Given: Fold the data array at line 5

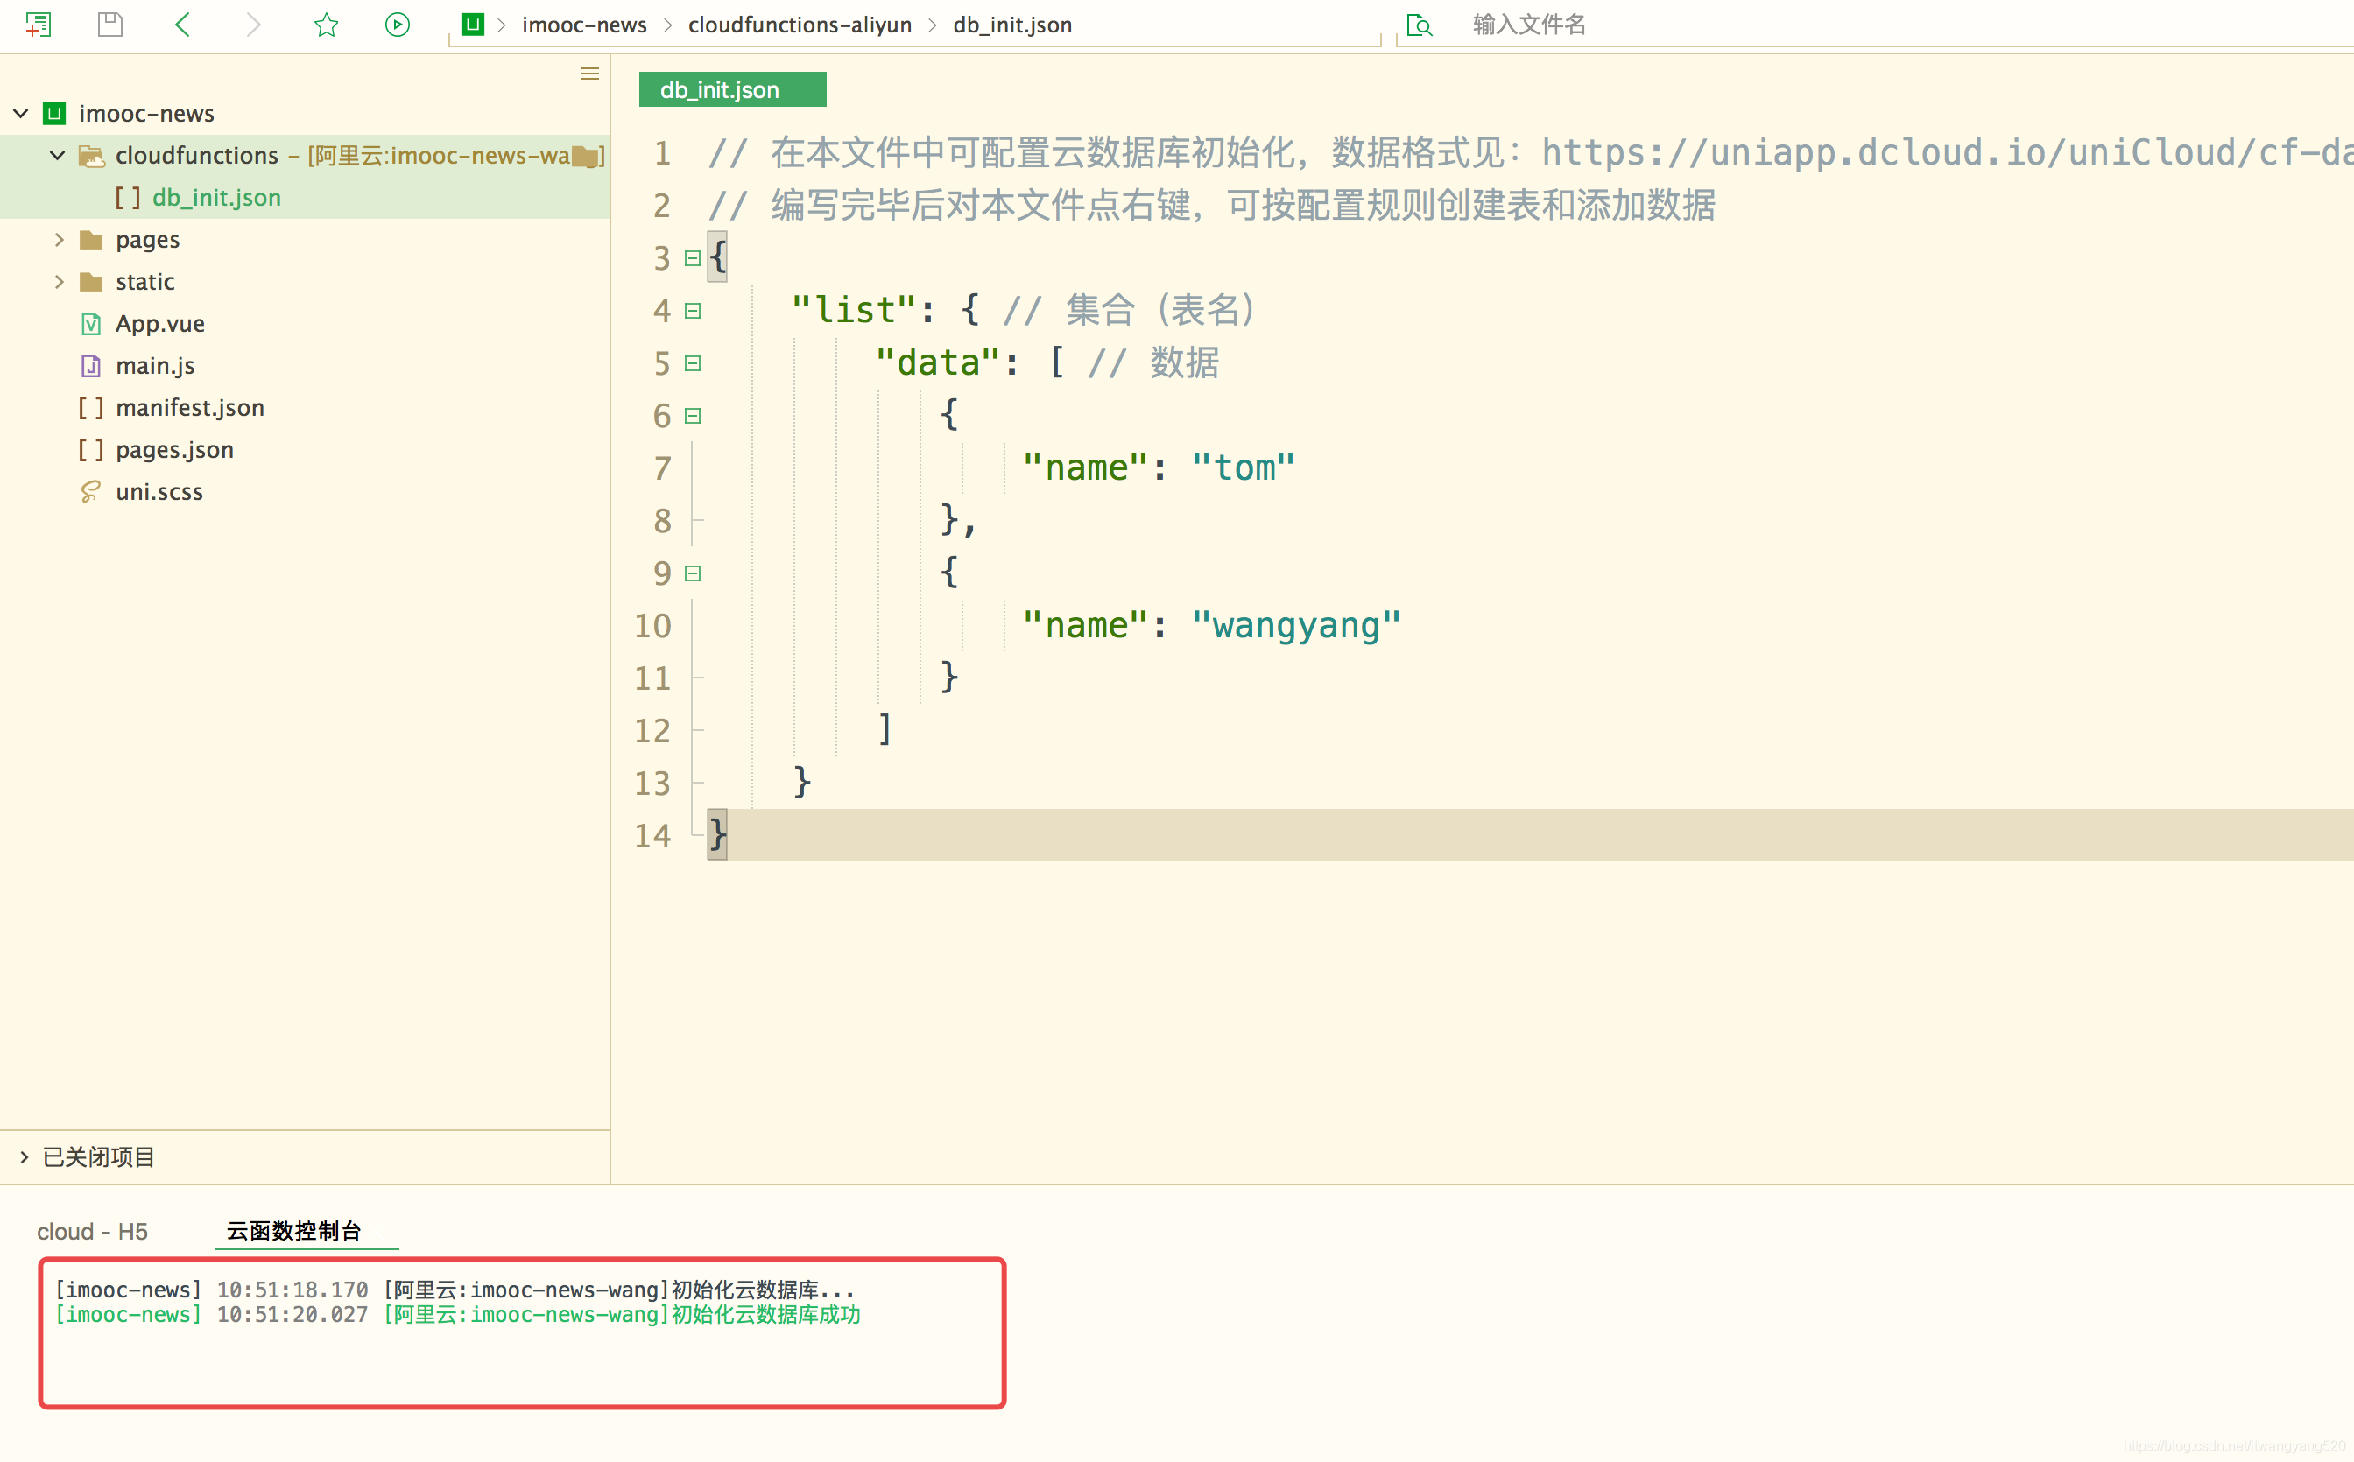Looking at the screenshot, I should tap(693, 363).
